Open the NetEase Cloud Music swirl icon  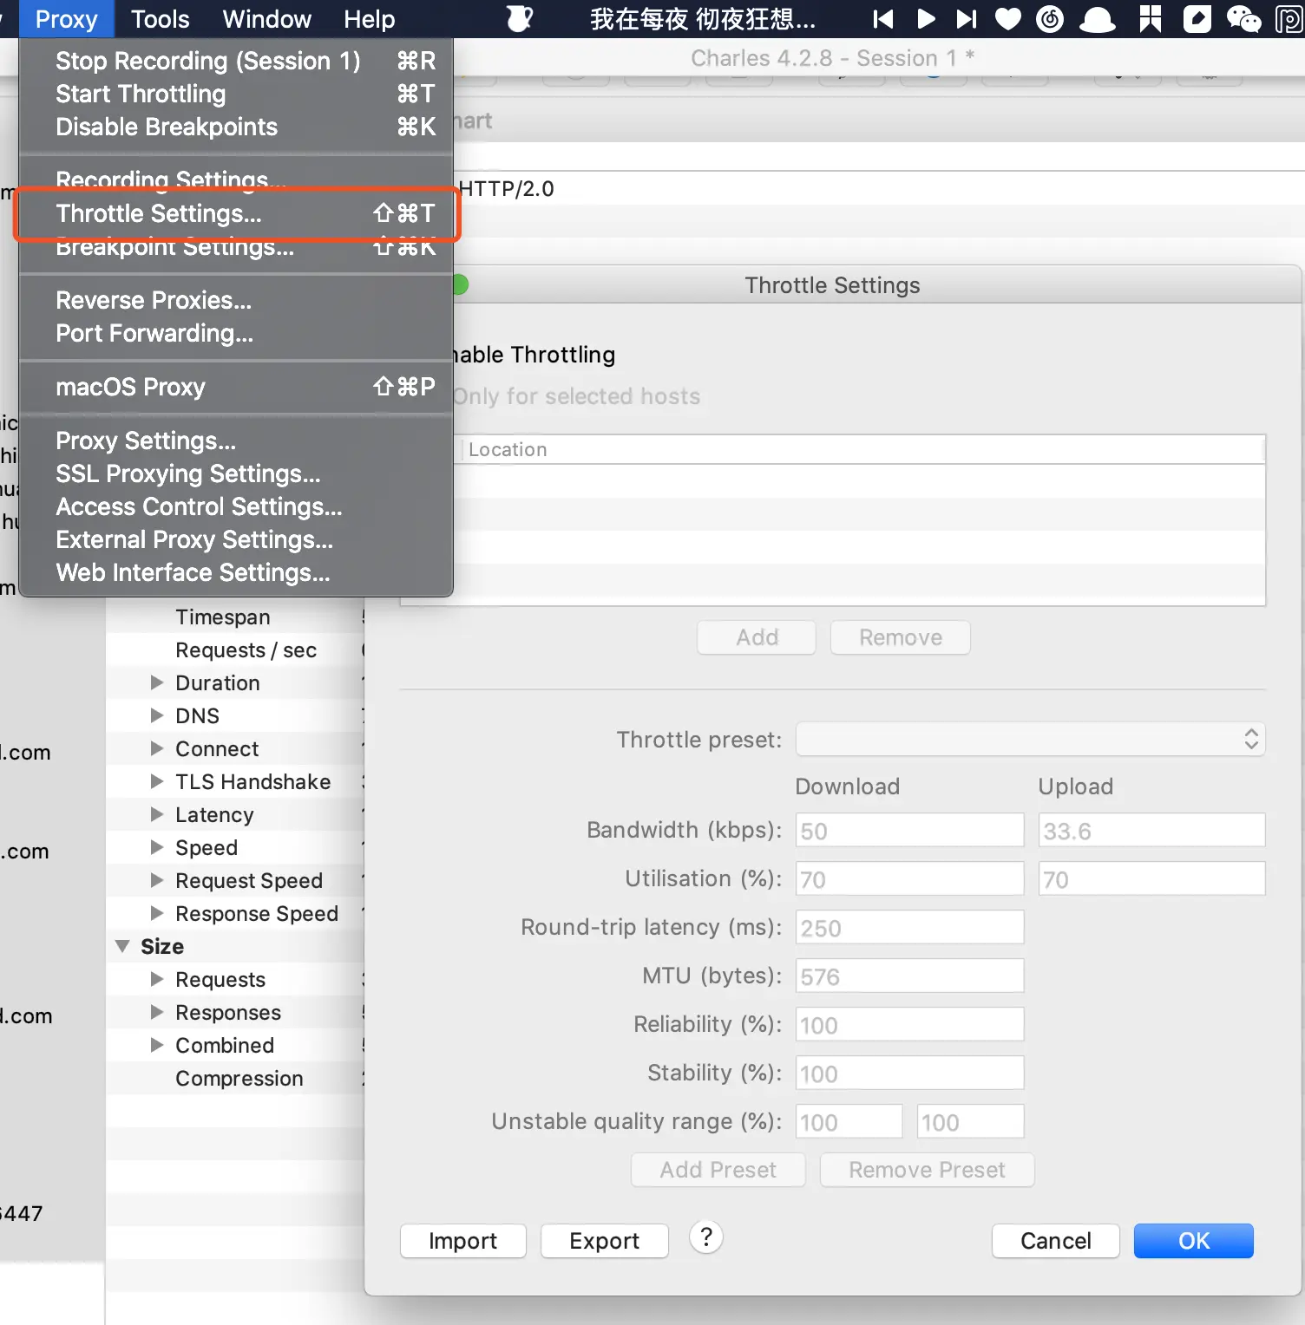click(x=1050, y=18)
